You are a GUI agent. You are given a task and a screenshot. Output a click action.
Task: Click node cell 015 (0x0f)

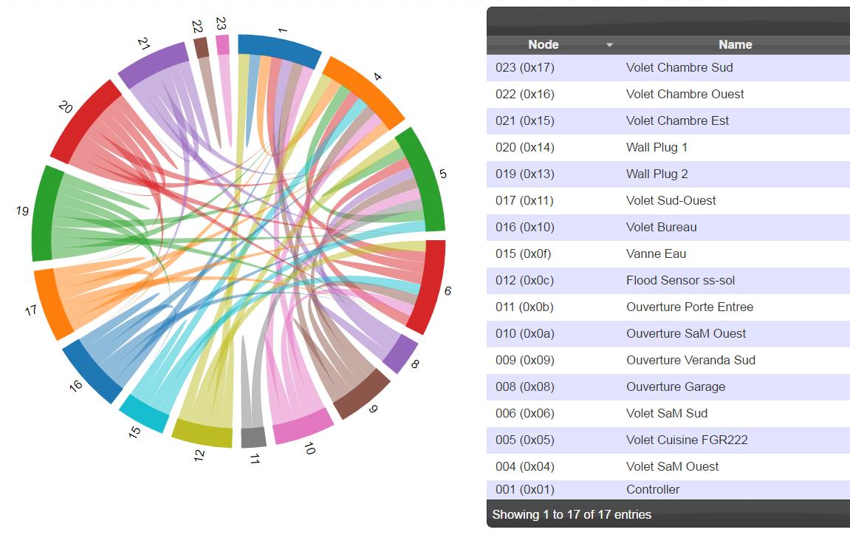[523, 253]
